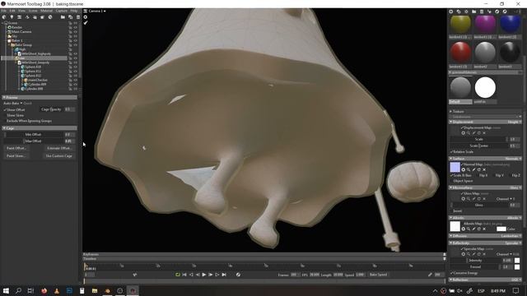
Task: Open the Surface Normals model dropdown
Action: [x=513, y=159]
